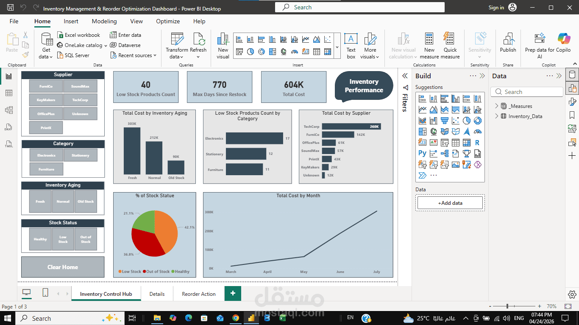Click Sign in account button
Screen dimensions: 579x325
[x=502, y=8]
